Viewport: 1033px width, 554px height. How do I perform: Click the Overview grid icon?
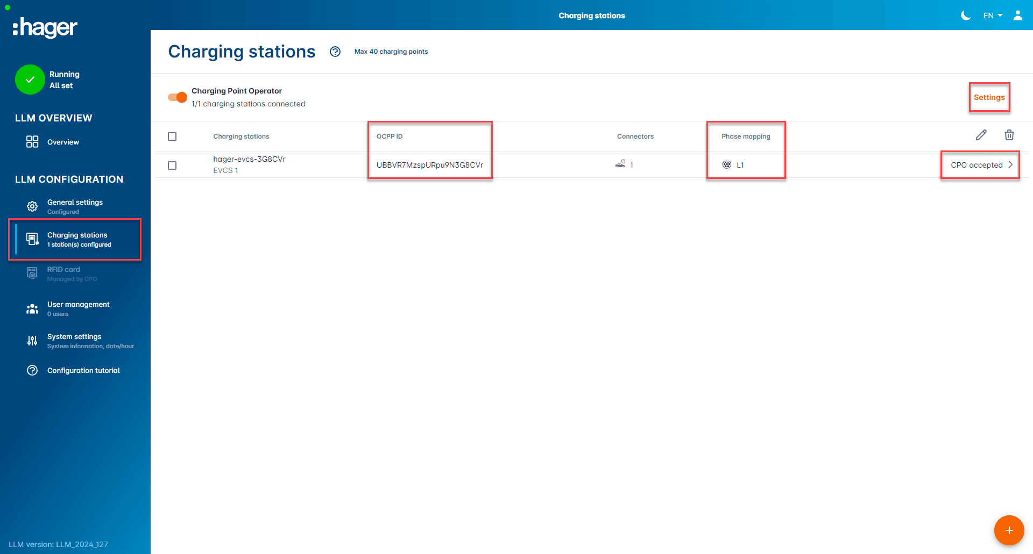pos(32,142)
